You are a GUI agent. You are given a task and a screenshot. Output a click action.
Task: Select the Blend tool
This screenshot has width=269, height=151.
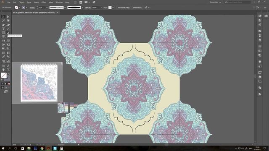(8, 57)
